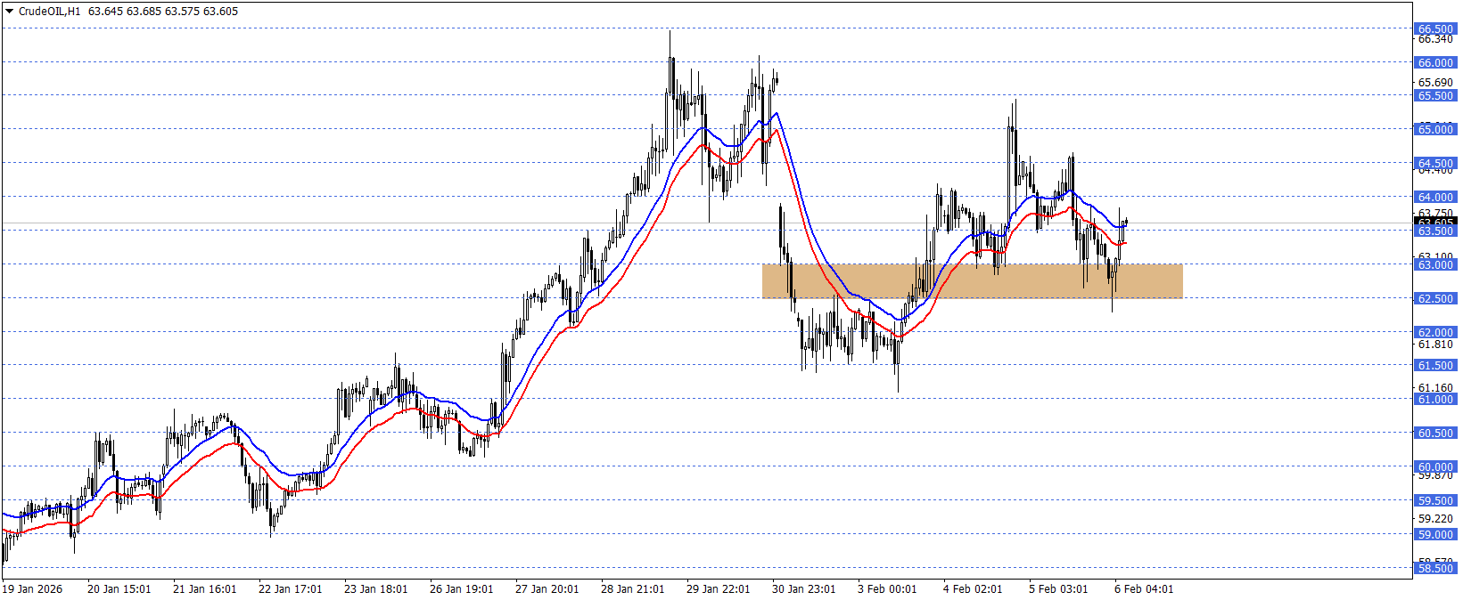1463x600 pixels.
Task: Select the 66.000 price level label
Action: (x=1435, y=63)
